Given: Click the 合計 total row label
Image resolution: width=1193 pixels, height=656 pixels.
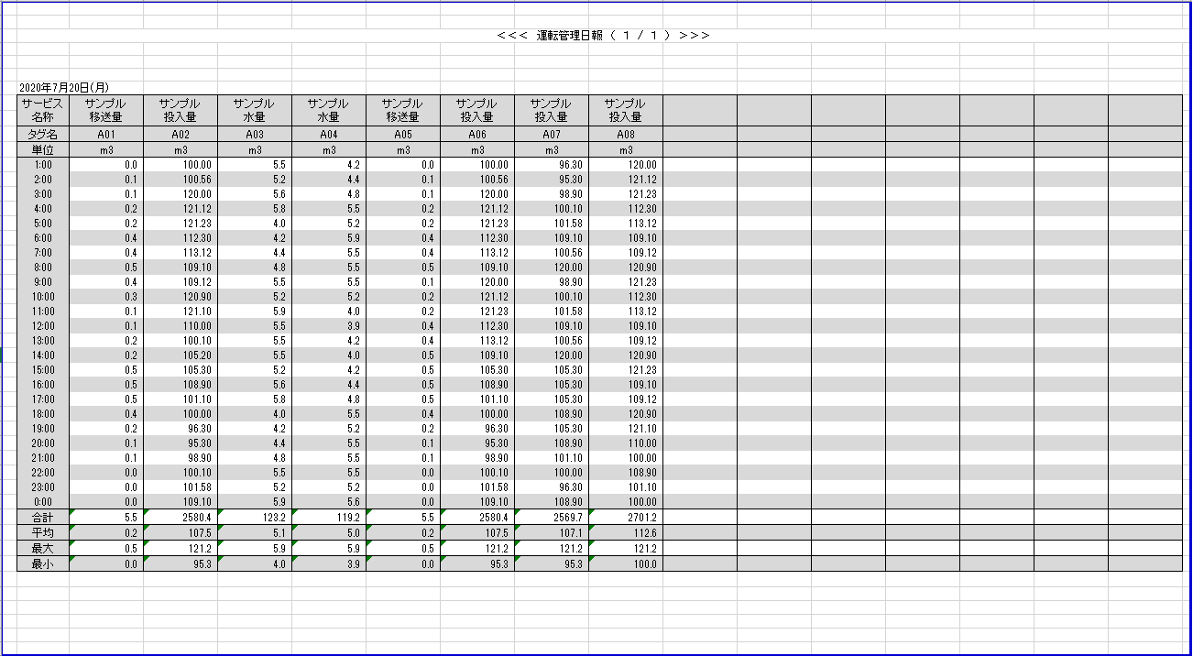Looking at the screenshot, I should click(43, 518).
